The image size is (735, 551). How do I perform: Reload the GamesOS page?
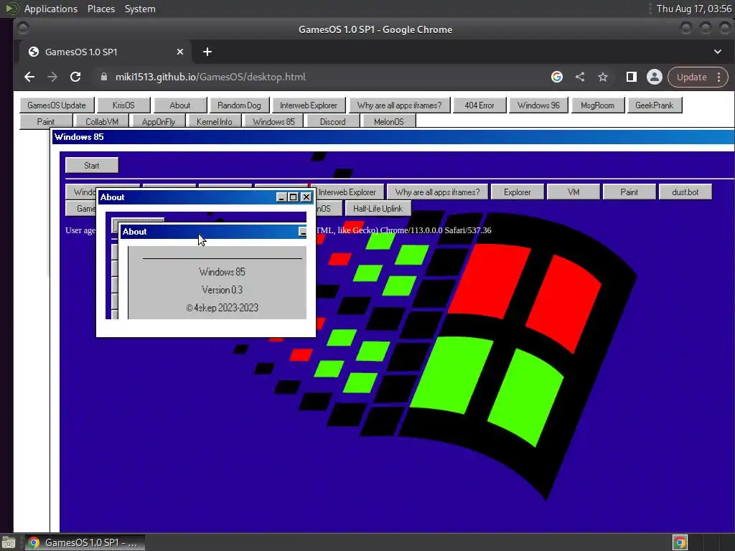tap(75, 77)
